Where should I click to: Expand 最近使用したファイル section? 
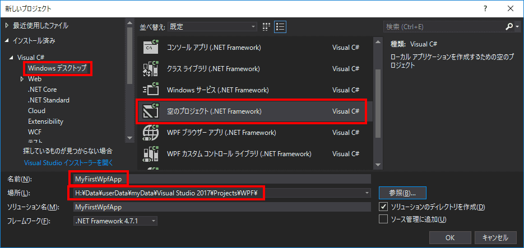(x=7, y=25)
